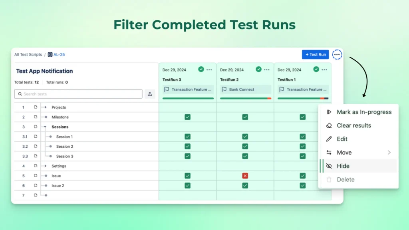Image resolution: width=409 pixels, height=230 pixels.
Task: Choose Hide from the context menu
Action: (359, 166)
